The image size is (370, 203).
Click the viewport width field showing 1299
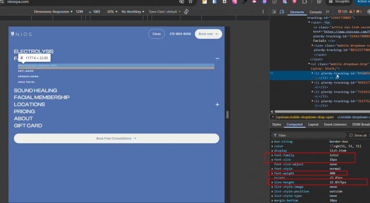click(x=79, y=12)
